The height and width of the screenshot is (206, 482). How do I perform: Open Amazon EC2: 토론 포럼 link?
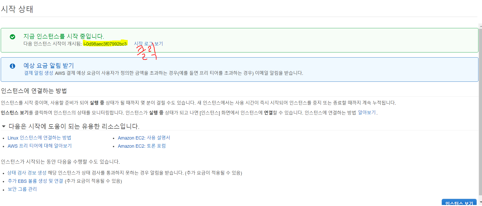(x=142, y=146)
